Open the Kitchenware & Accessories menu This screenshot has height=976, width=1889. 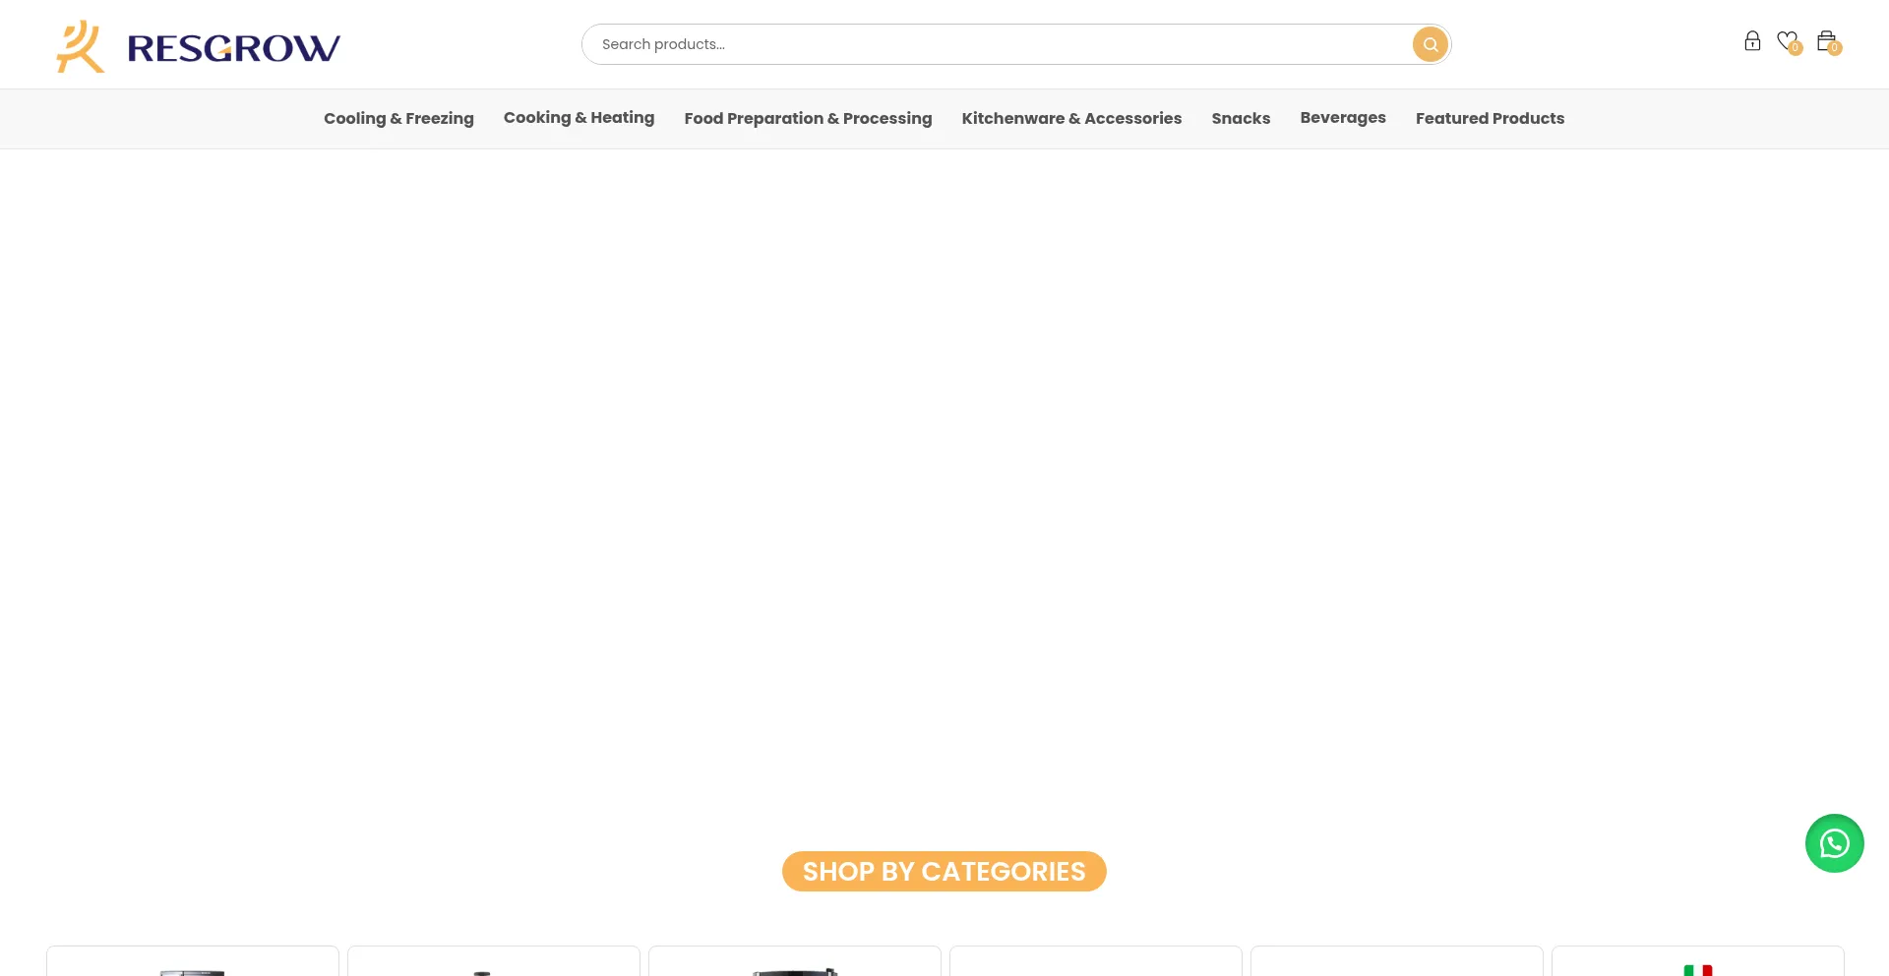coord(1071,118)
